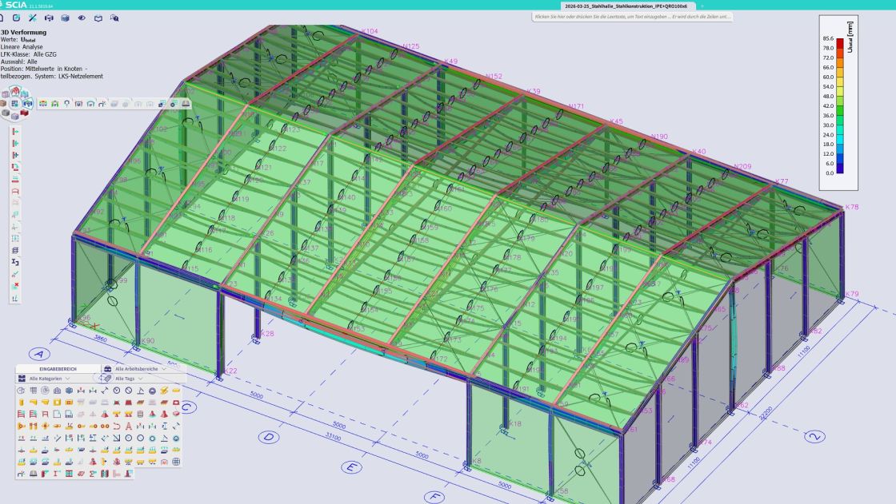This screenshot has width=896, height=504.
Task: Click the EINGABEBEREICH panel header
Action: (x=57, y=369)
